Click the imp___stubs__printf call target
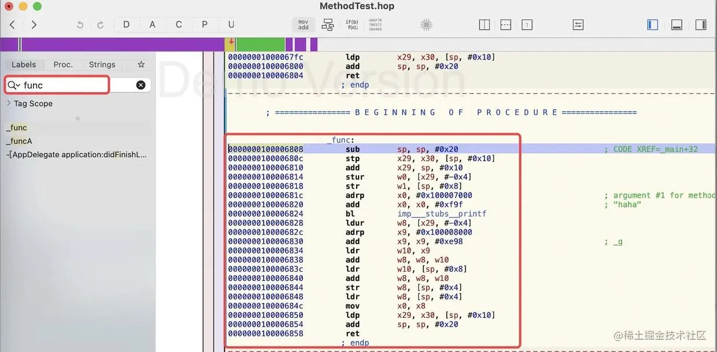The width and height of the screenshot is (717, 352). pyautogui.click(x=442, y=214)
